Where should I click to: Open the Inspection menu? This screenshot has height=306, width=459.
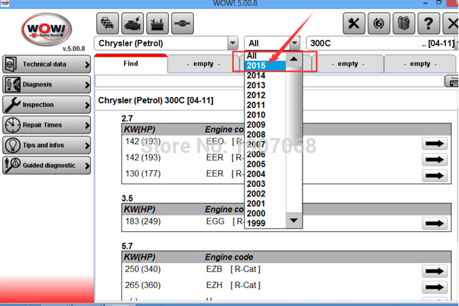pyautogui.click(x=46, y=105)
